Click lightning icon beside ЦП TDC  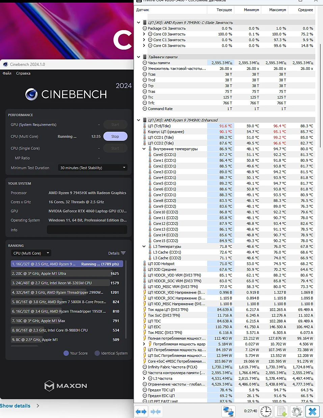[x=145, y=321]
